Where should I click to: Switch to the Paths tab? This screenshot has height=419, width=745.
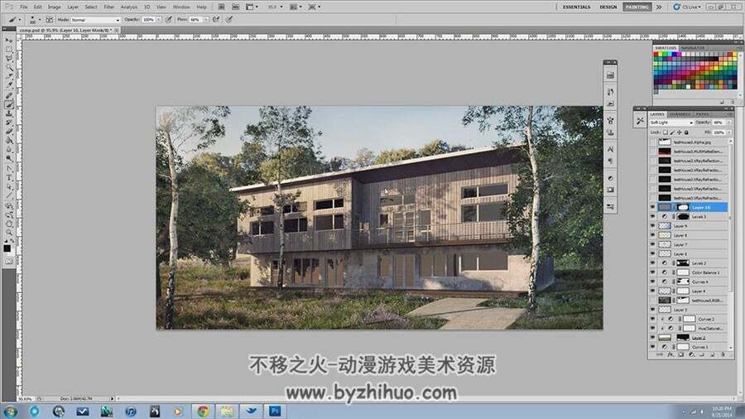702,114
